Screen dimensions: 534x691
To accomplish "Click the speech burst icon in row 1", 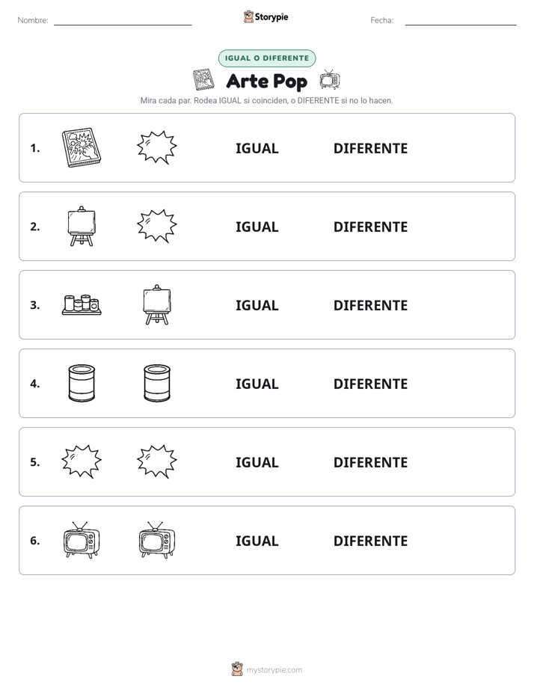I will coord(157,147).
